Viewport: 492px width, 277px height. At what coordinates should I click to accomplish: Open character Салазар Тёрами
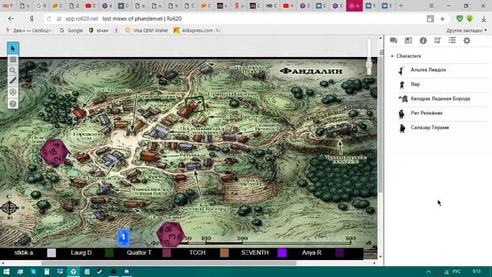coord(430,128)
